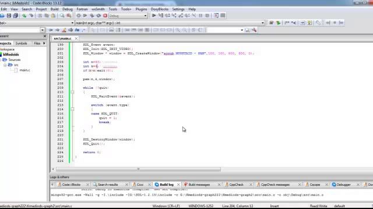Viewport: 373px width, 209px height.
Task: Open the wxSmith menu
Action: click(x=98, y=9)
